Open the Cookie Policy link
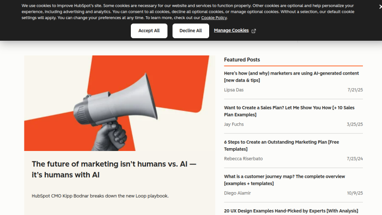 click(214, 18)
